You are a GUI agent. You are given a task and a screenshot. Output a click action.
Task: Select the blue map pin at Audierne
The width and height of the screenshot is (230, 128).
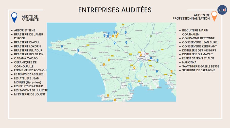78,50
